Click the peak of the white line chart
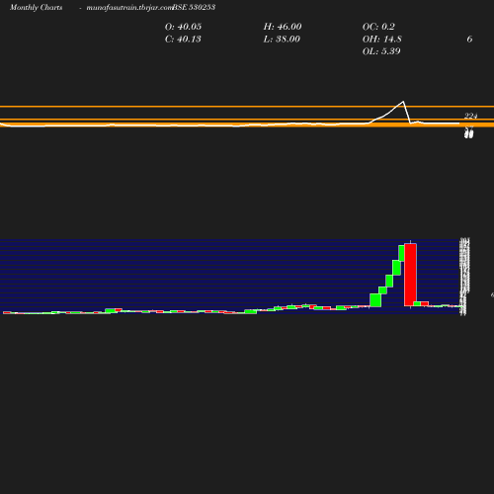Viewport: 494px width, 494px height. (x=403, y=102)
